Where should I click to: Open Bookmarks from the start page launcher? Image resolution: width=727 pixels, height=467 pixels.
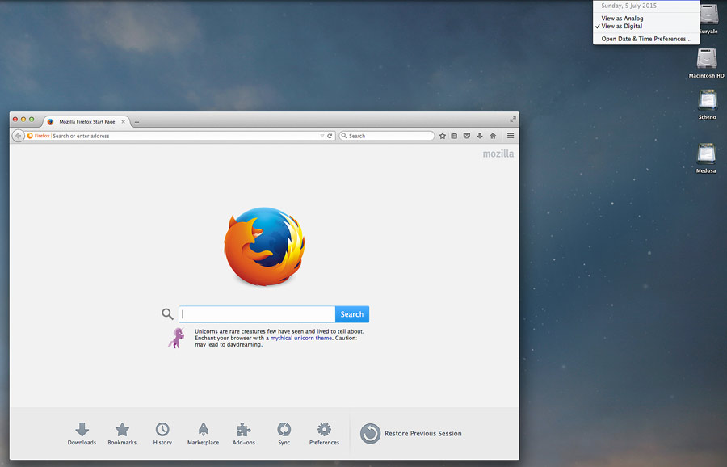(123, 434)
